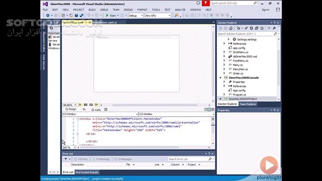
Task: Switch to Find Symbol Results tab
Action: [x=87, y=172]
